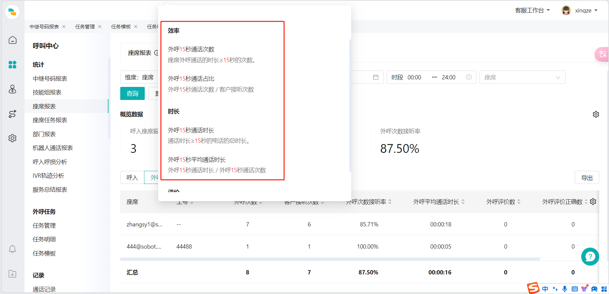Screen dimensions: 609x294
Task: Click the clock icon in time range
Action: 469,77
